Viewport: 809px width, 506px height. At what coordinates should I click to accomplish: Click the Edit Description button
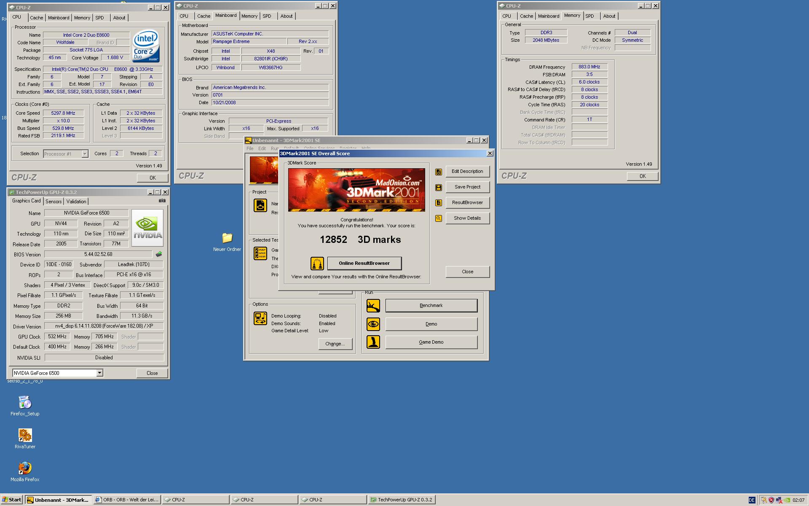coord(467,172)
